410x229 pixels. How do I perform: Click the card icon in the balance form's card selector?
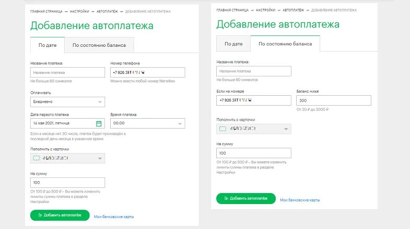223,129
